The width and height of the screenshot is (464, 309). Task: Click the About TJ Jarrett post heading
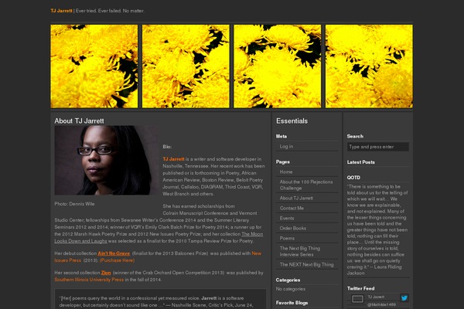click(x=79, y=121)
